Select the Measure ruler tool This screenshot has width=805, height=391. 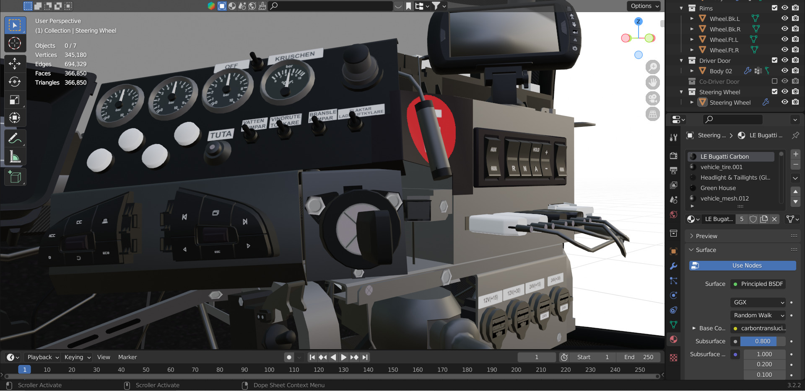tap(15, 157)
